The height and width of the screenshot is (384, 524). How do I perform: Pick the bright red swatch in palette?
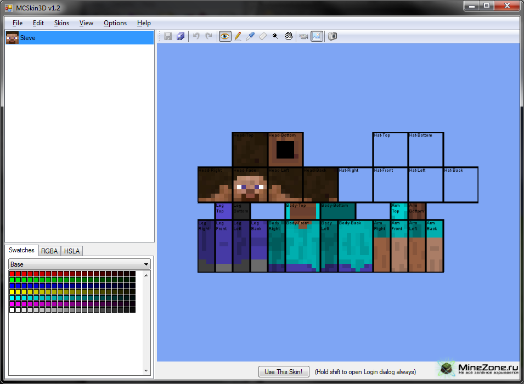[12, 274]
